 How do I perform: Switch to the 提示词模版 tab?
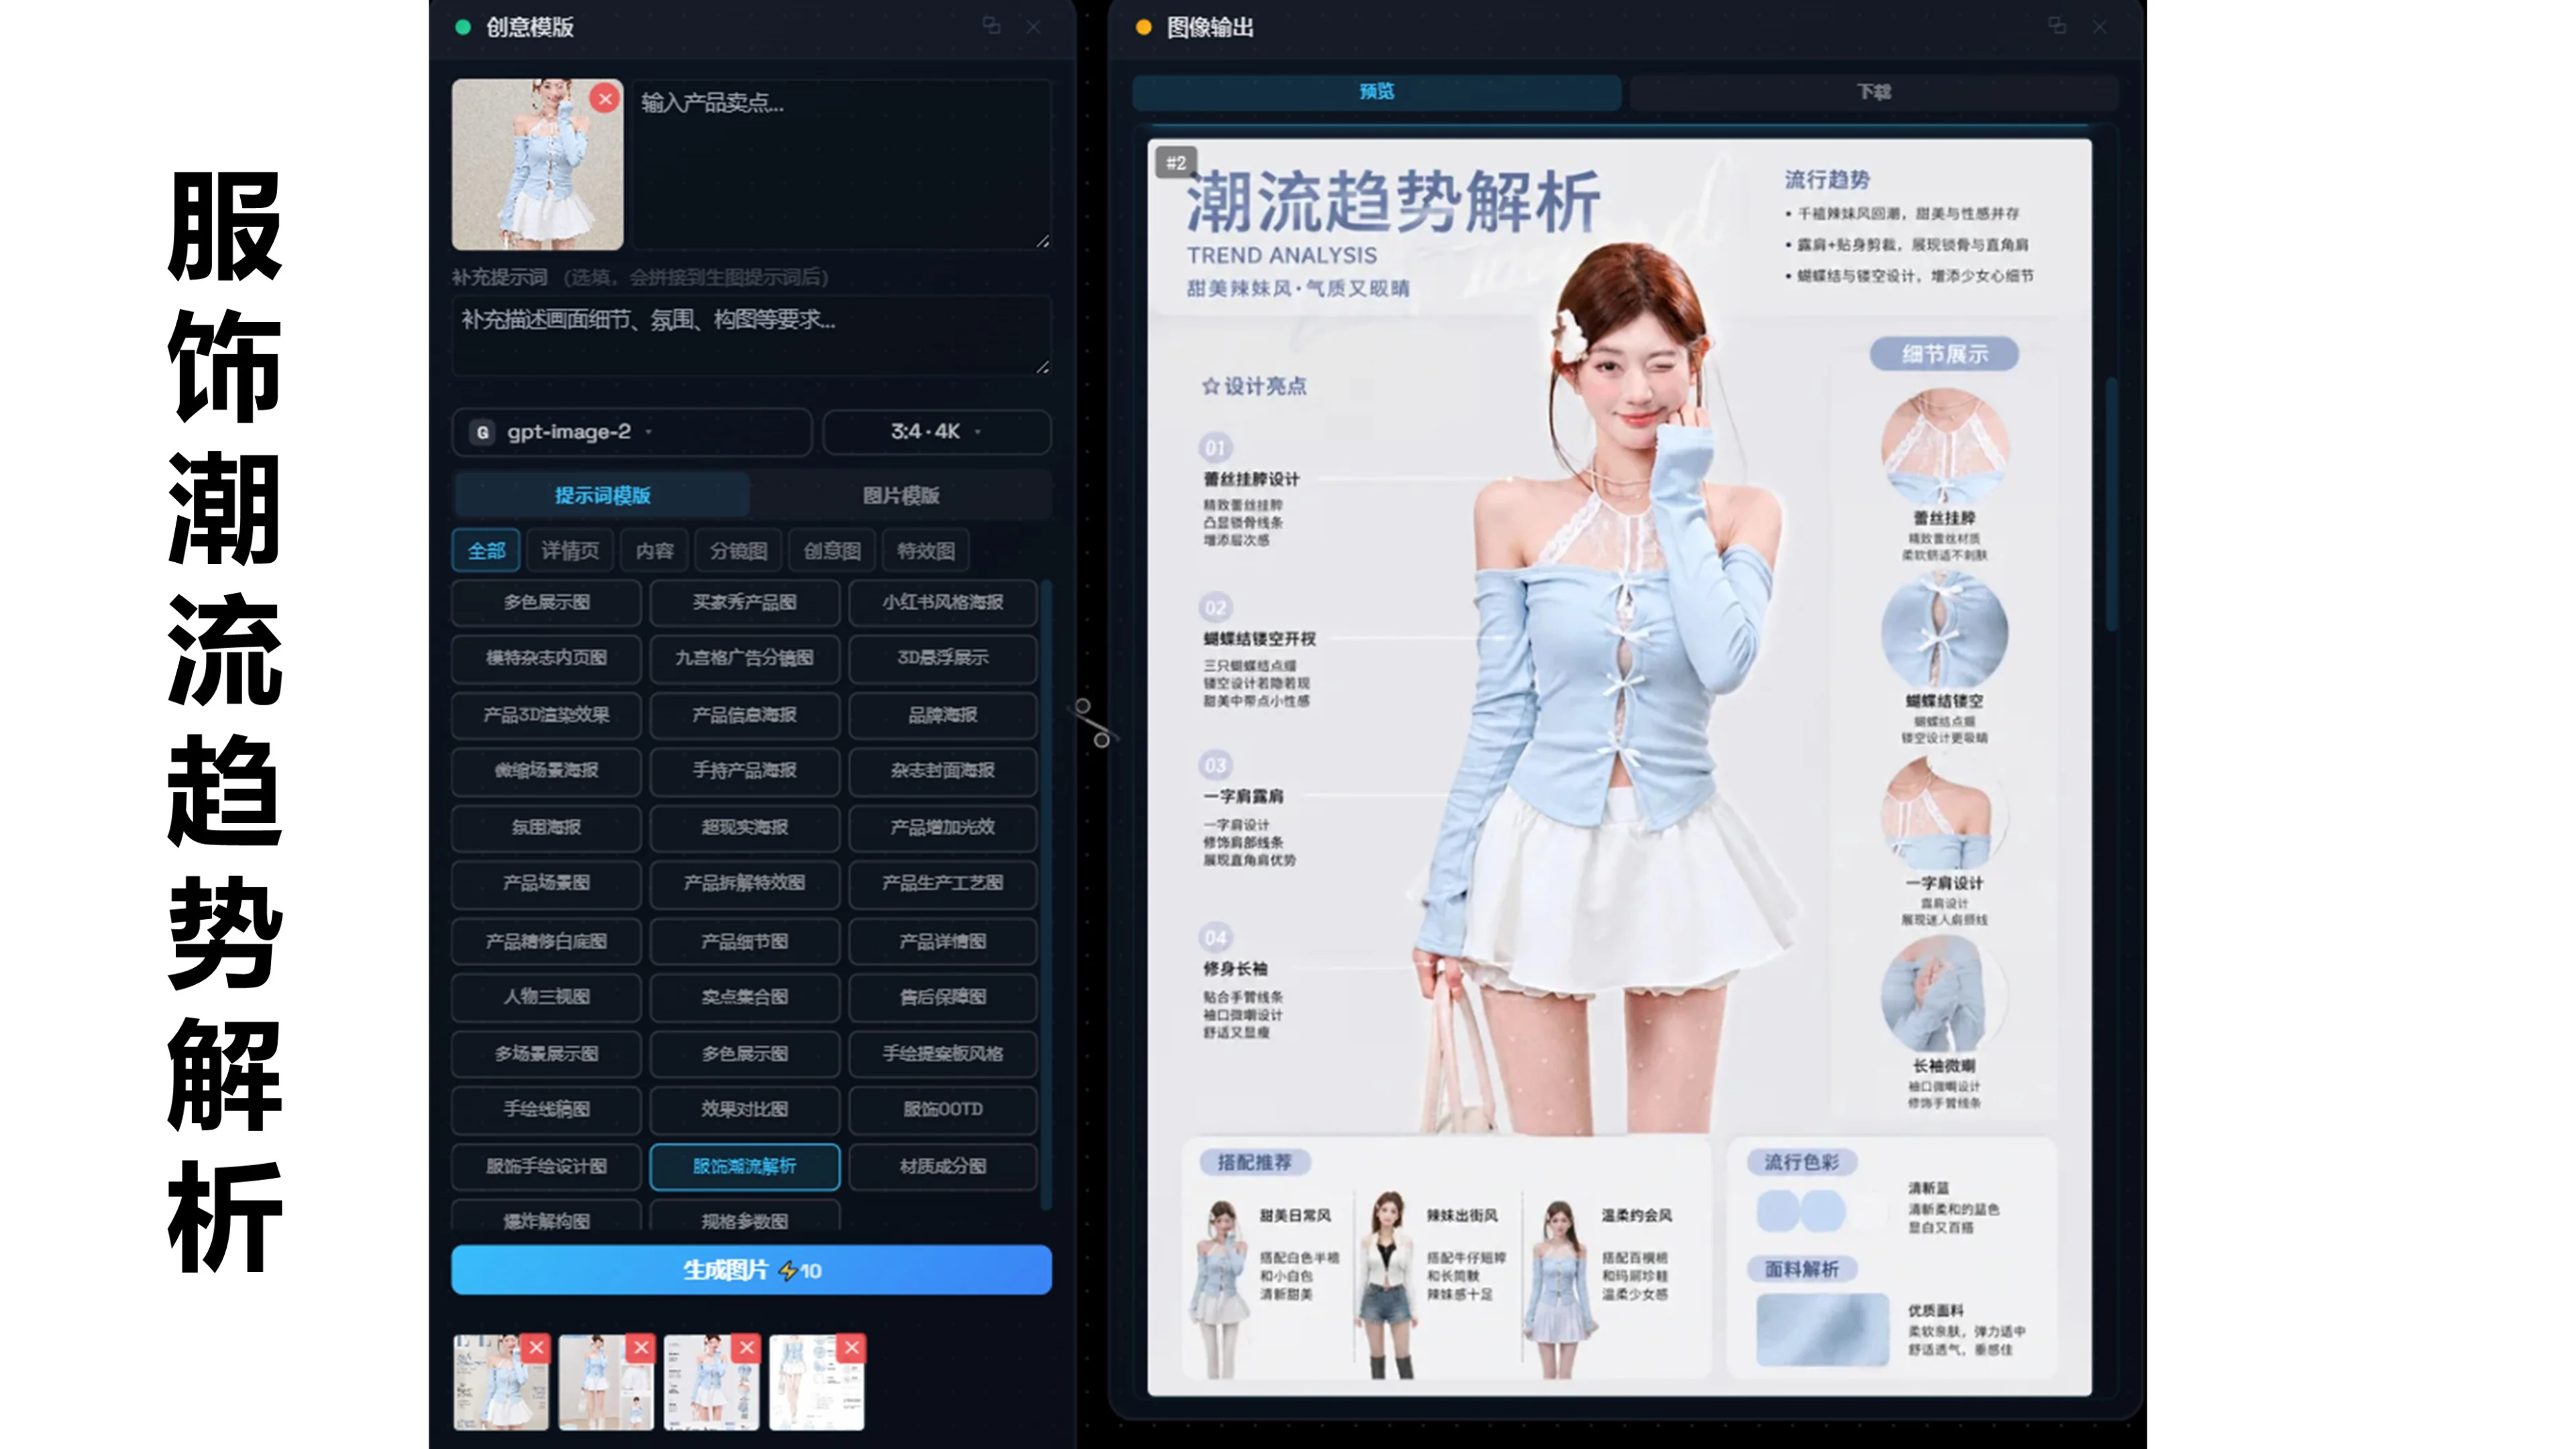pos(602,495)
